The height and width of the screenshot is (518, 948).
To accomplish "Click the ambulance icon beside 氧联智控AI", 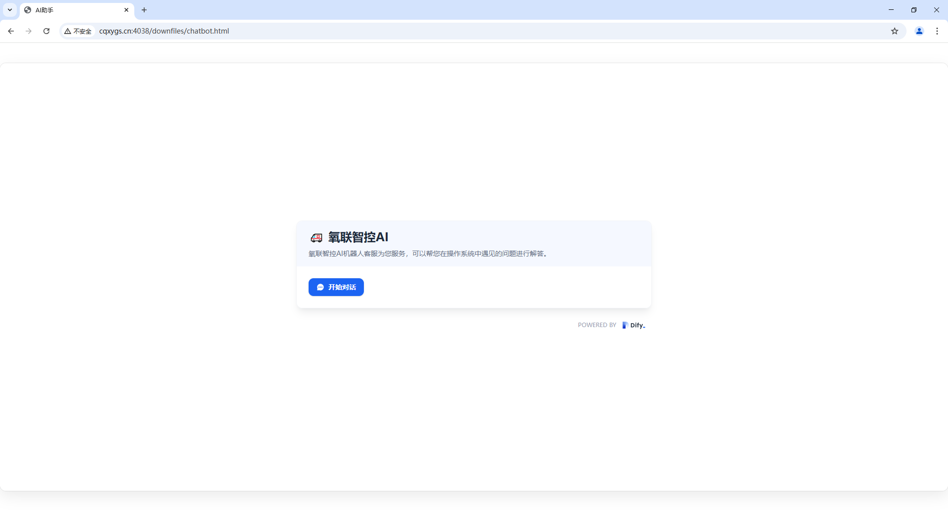I will point(316,238).
